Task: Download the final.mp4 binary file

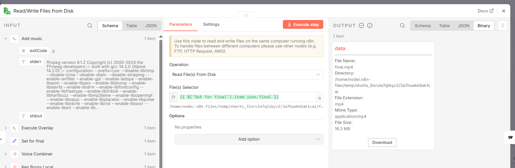Action: pyautogui.click(x=382, y=143)
